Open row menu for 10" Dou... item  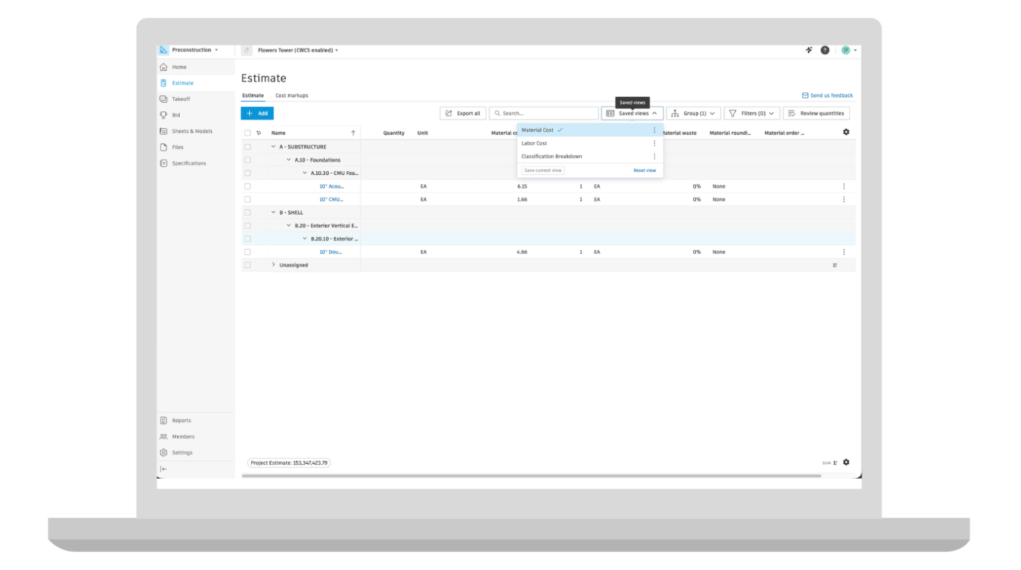click(x=844, y=252)
